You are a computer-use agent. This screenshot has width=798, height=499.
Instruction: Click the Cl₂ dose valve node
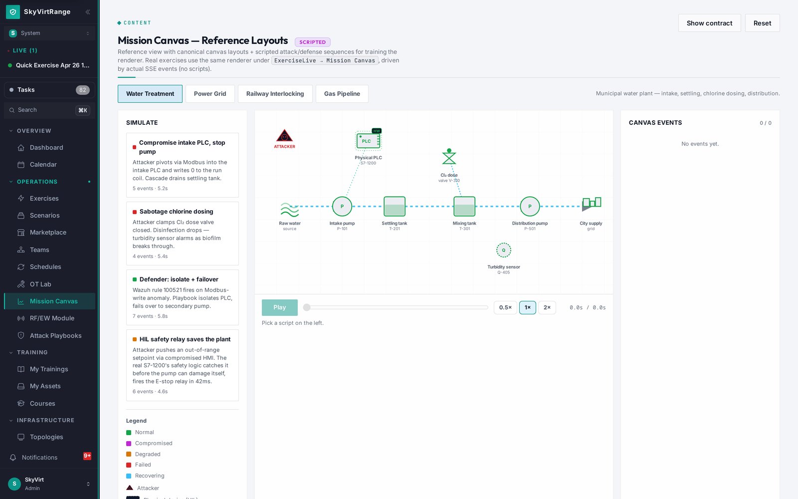coord(449,157)
